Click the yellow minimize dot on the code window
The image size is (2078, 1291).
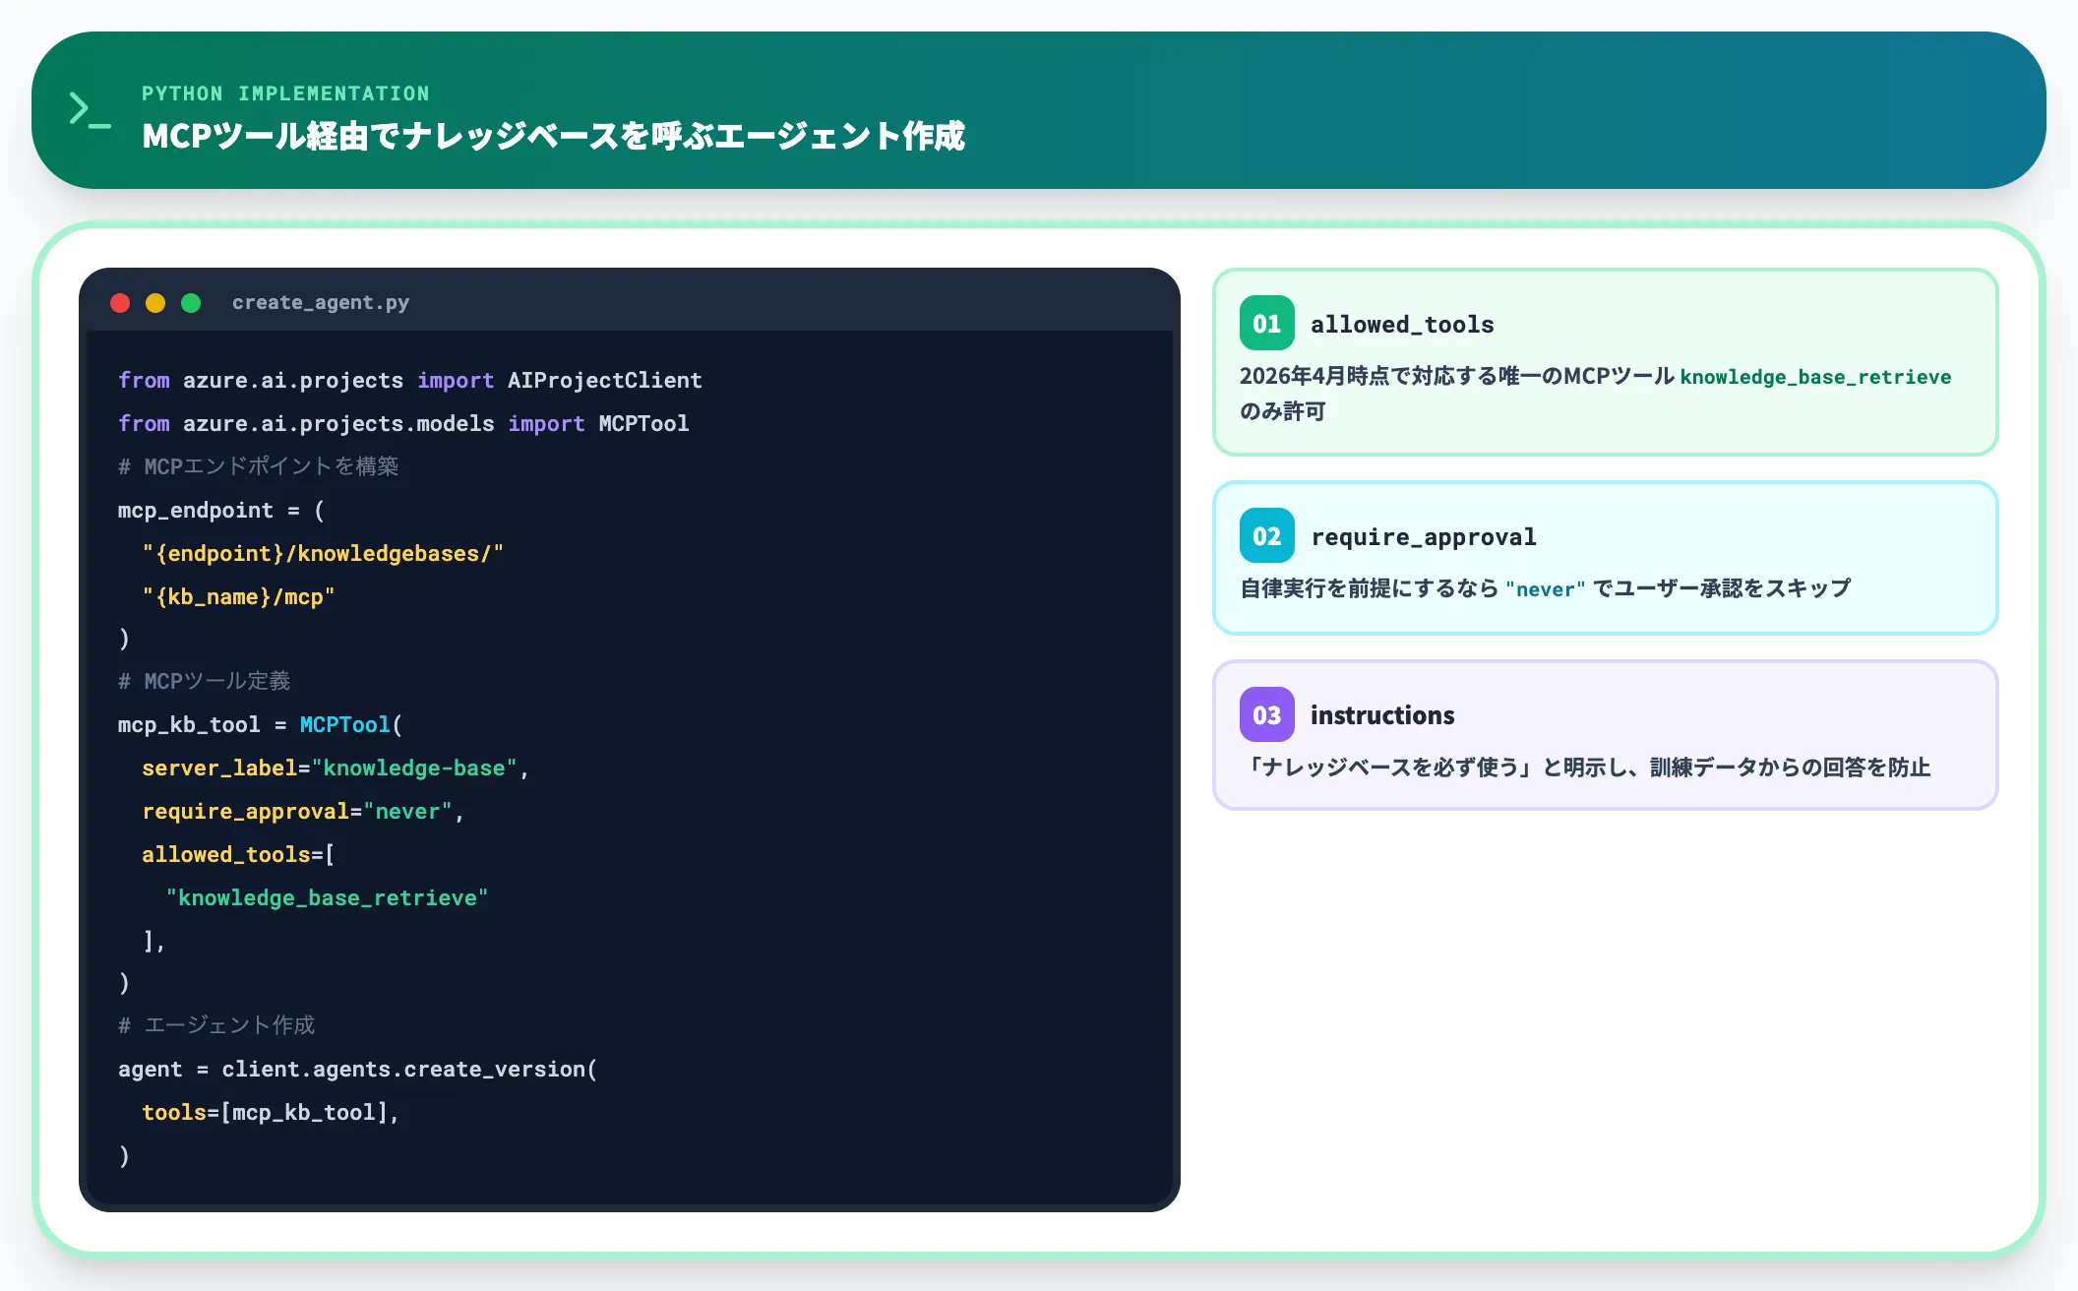coord(156,303)
